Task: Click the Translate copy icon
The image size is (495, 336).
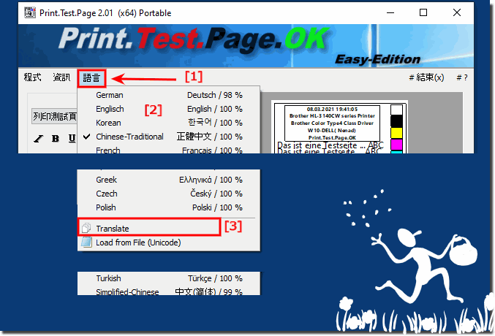Action: [86, 228]
